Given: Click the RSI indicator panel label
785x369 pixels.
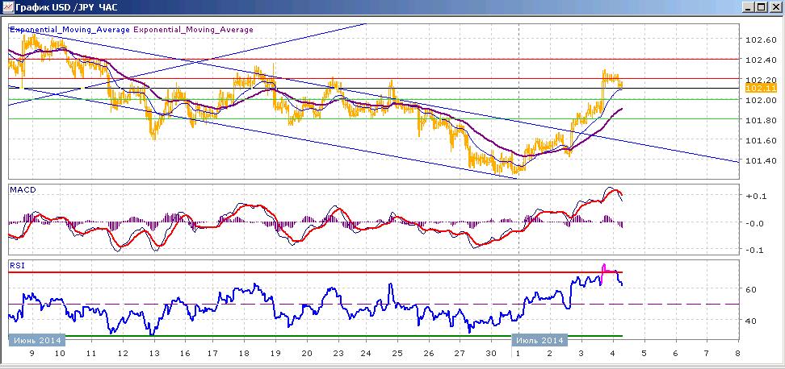Looking at the screenshot, I should tap(15, 266).
